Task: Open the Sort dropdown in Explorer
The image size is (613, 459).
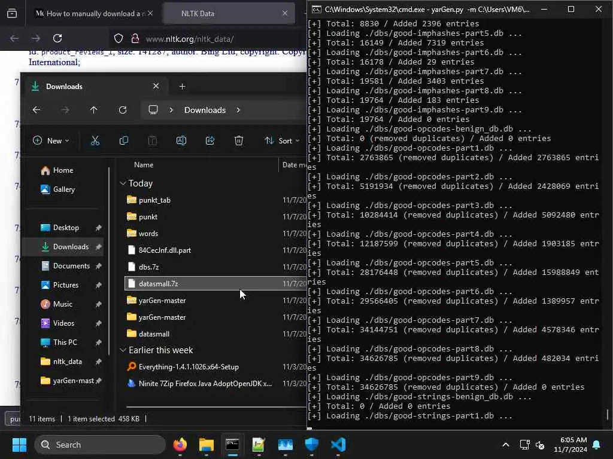Action: click(x=282, y=141)
